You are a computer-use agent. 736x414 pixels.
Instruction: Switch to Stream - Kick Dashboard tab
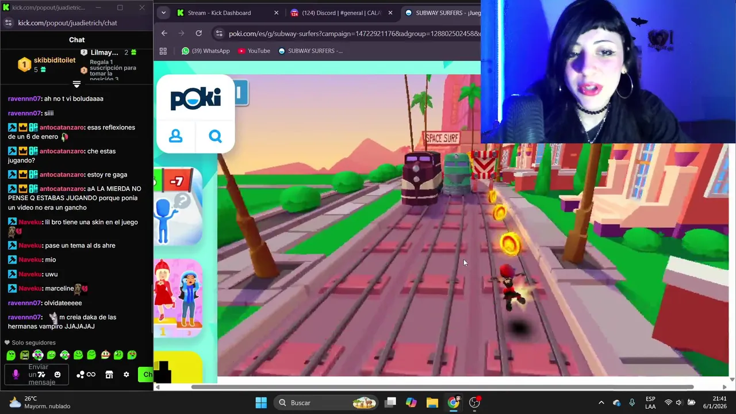click(x=219, y=13)
